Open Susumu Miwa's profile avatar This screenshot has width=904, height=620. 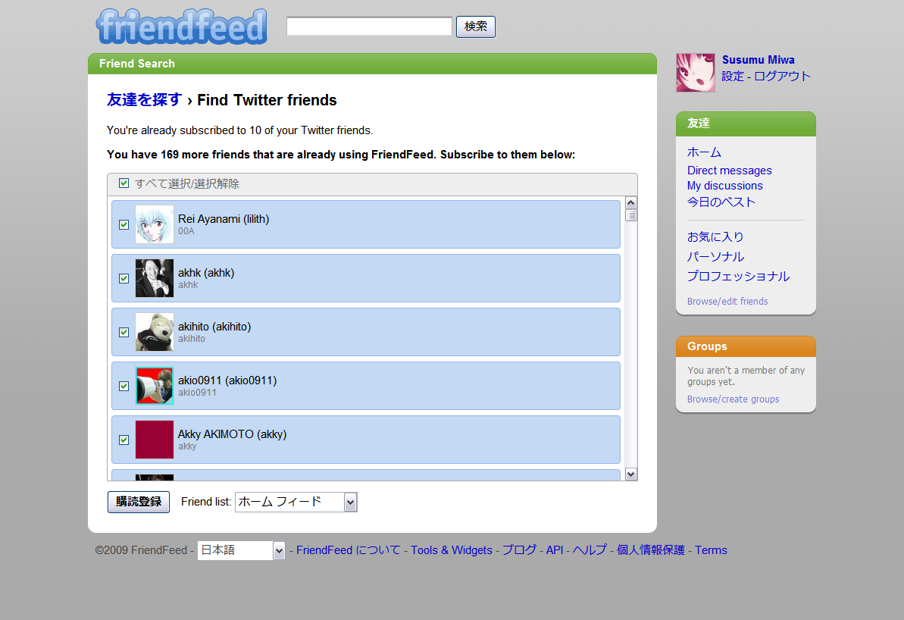point(696,73)
